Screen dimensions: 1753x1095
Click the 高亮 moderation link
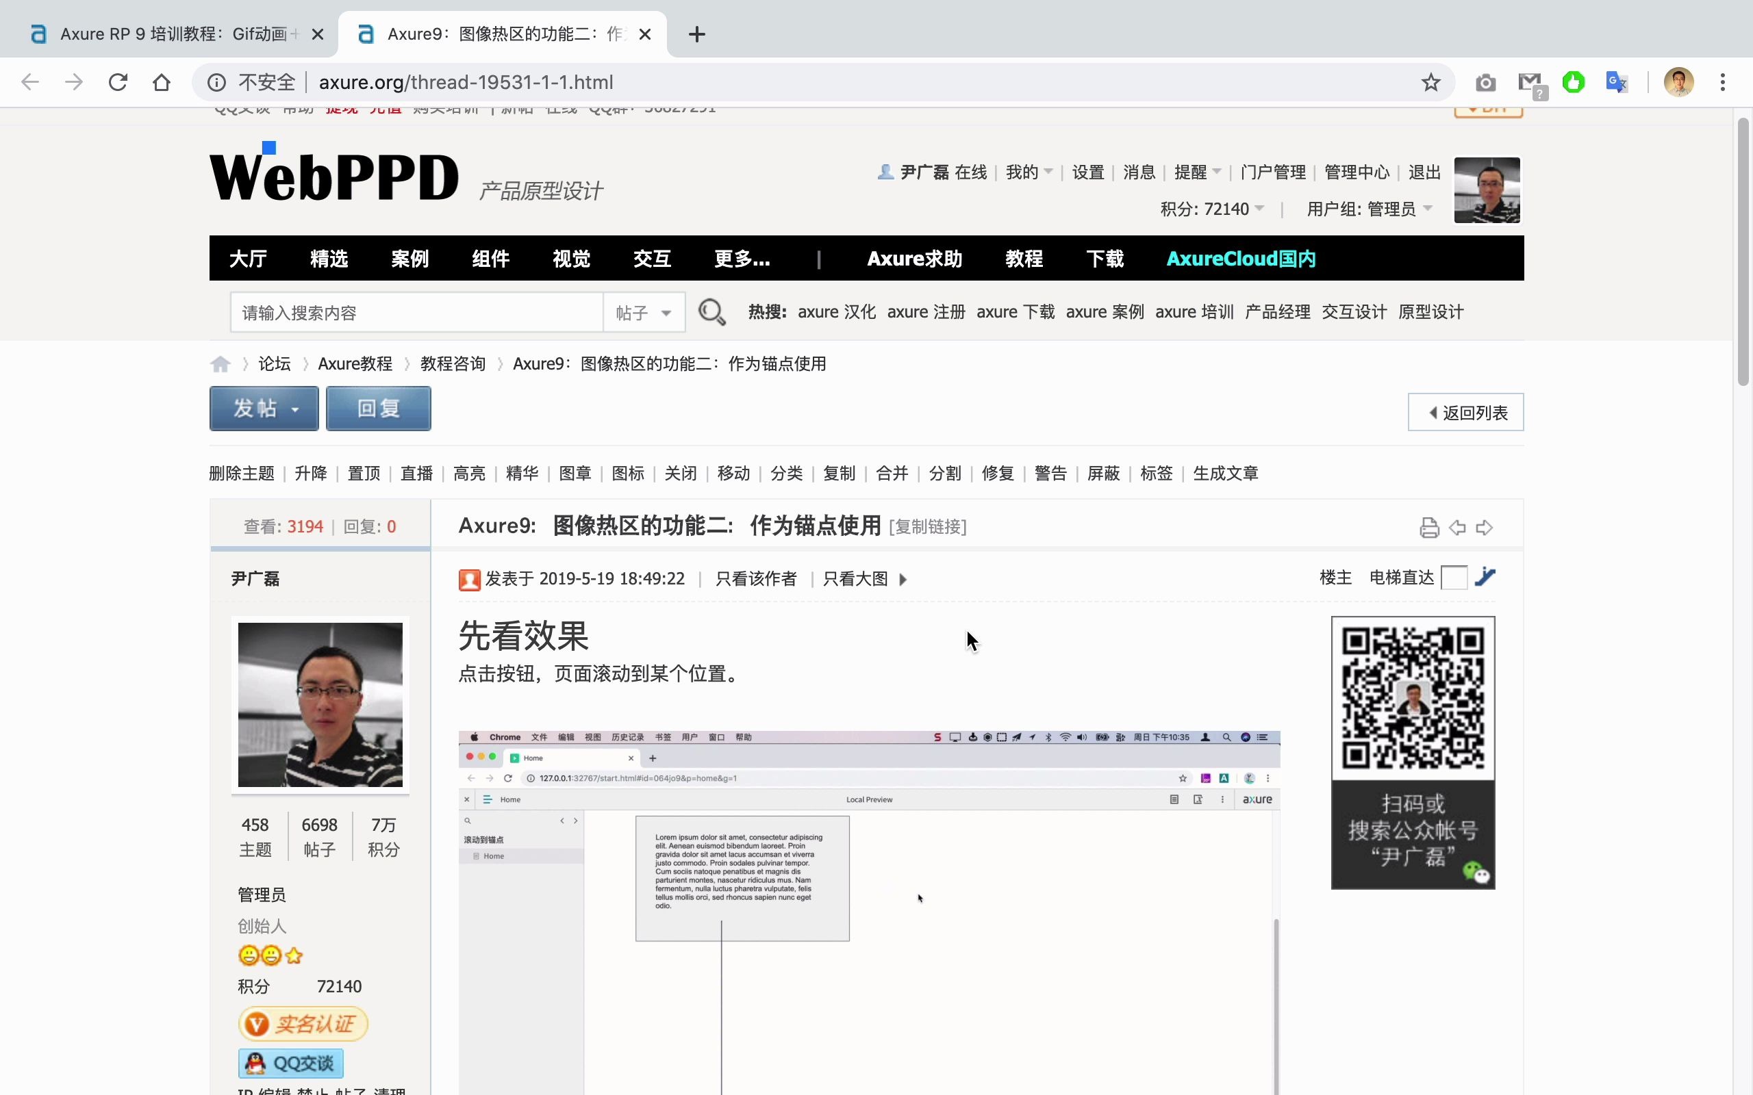click(469, 474)
